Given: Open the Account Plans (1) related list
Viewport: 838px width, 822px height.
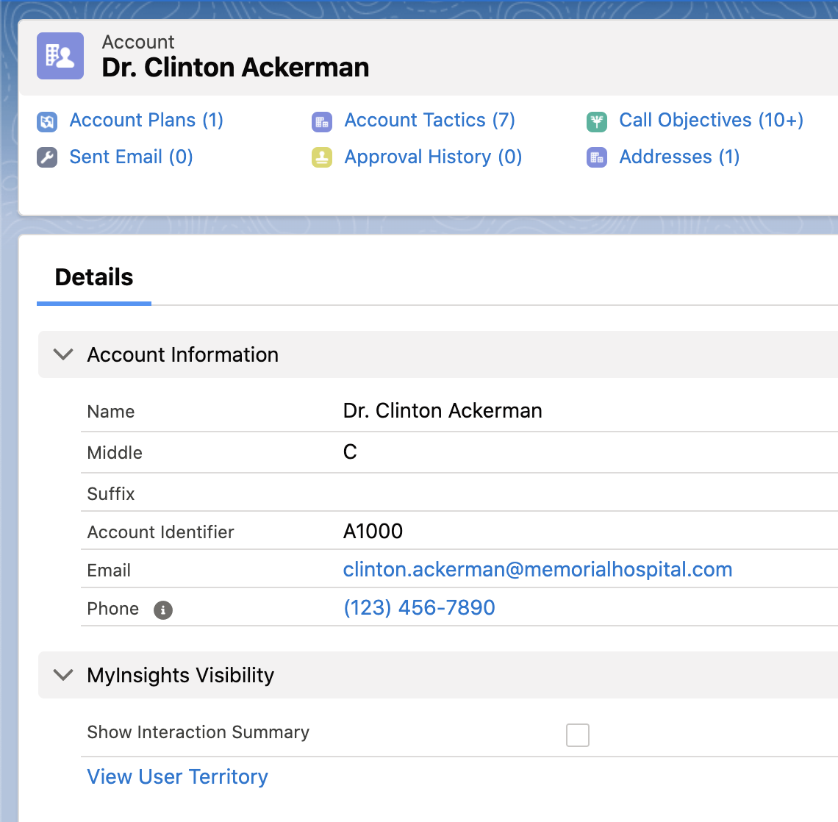Looking at the screenshot, I should tap(146, 121).
